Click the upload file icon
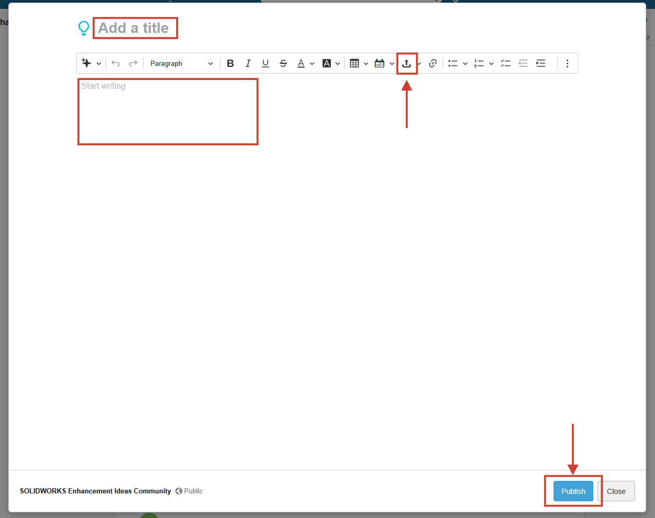This screenshot has width=655, height=518. pyautogui.click(x=407, y=63)
